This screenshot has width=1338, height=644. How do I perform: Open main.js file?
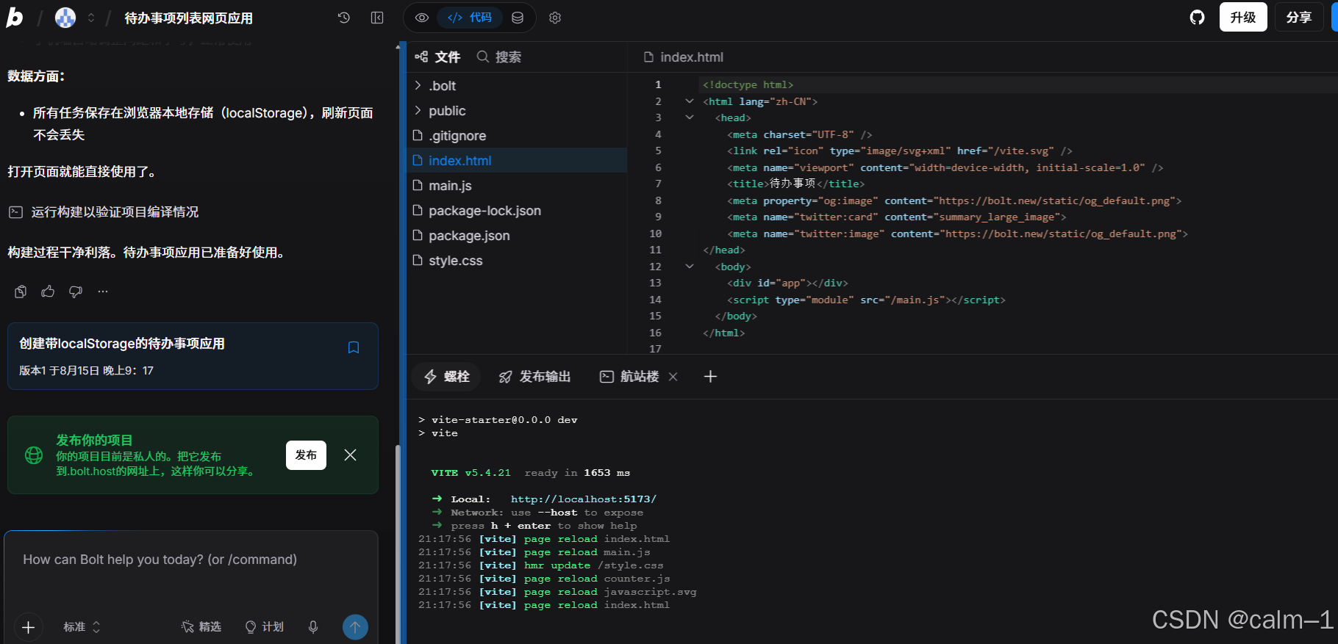(517, 186)
